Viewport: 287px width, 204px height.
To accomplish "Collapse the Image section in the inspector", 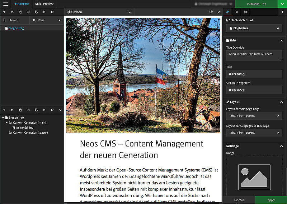I will tap(282, 146).
